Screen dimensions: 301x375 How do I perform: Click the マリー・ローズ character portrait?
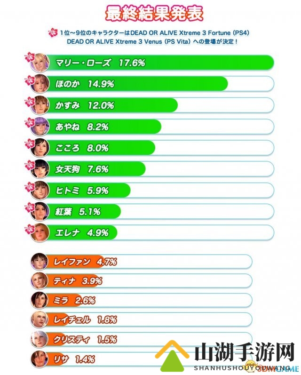point(40,63)
